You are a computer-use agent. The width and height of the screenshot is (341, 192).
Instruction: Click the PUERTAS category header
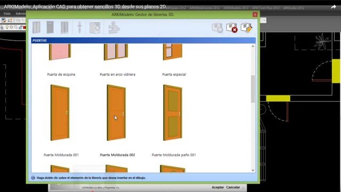143,41
